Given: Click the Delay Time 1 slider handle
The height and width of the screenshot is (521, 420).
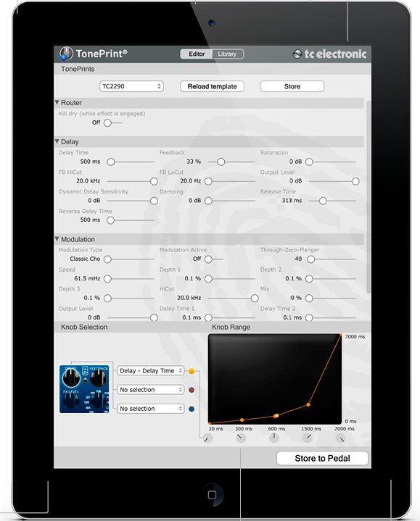Looking at the screenshot, I should coord(208,318).
